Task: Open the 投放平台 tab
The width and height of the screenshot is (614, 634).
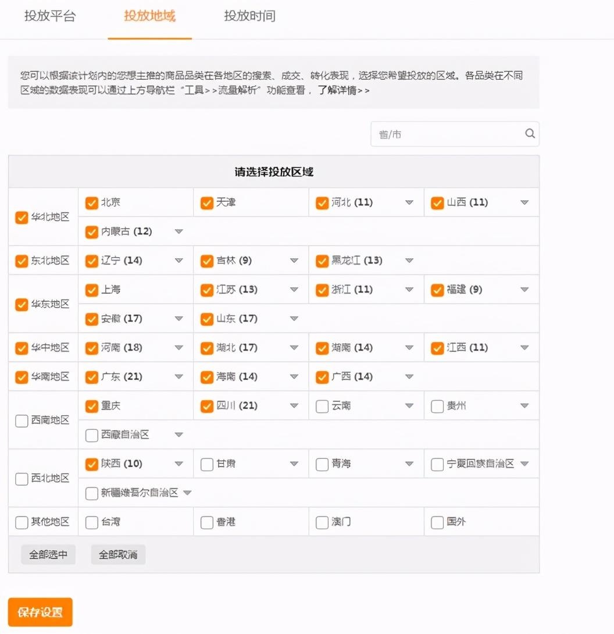Action: point(50,16)
